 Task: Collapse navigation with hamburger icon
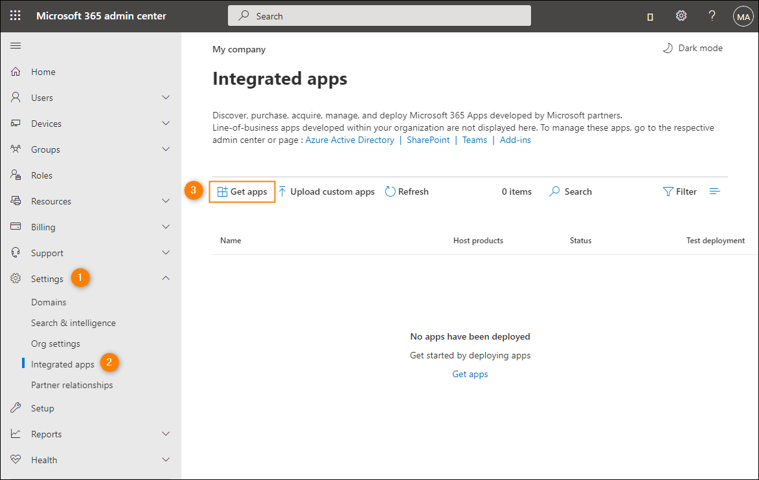[16, 45]
